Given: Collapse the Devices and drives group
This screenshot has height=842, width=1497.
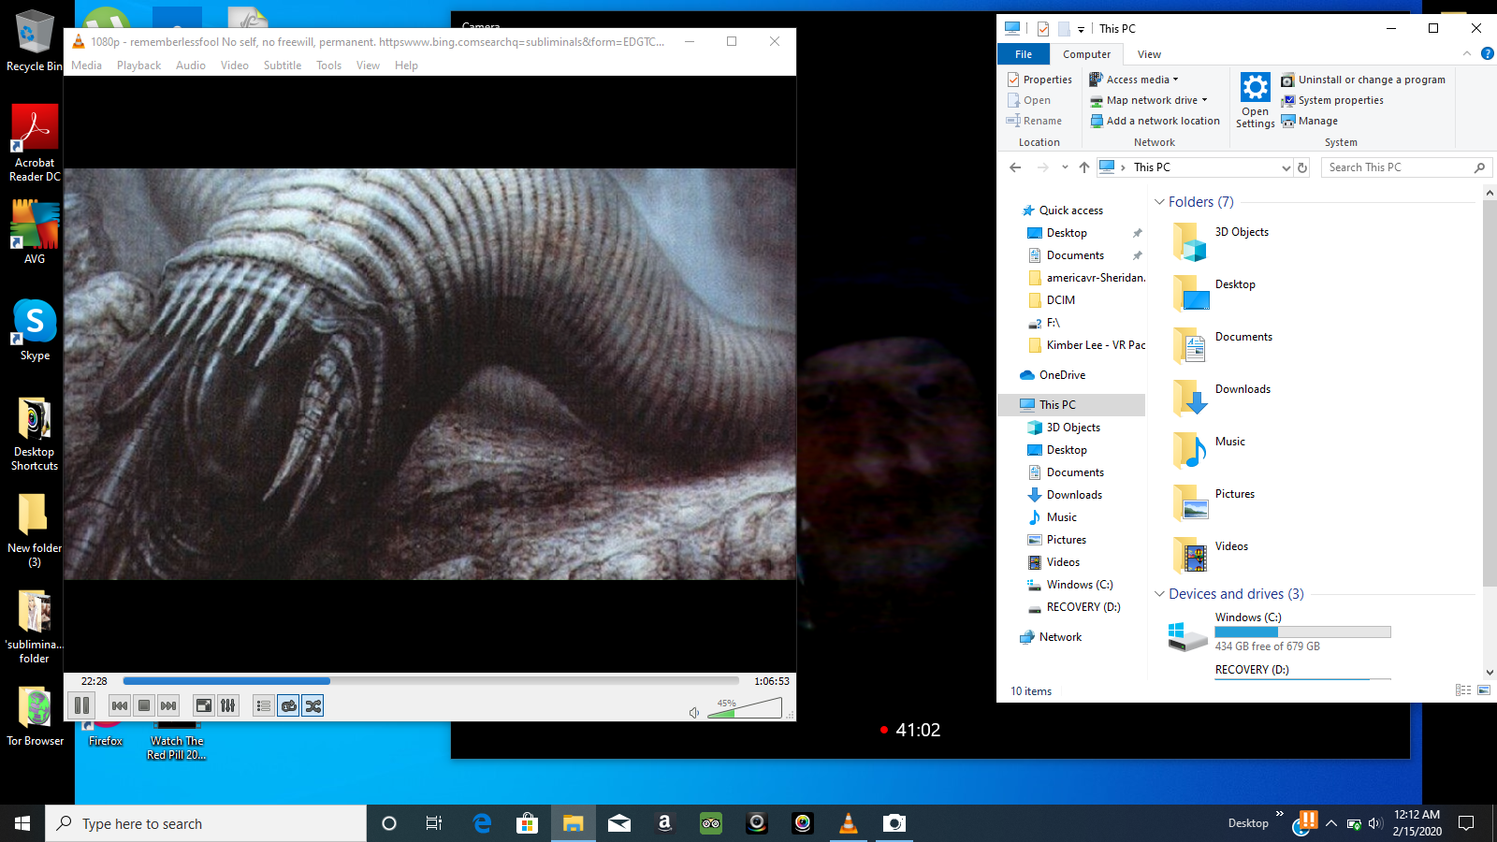Looking at the screenshot, I should 1159,594.
